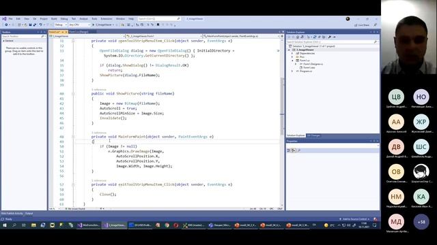Screen dimensions: 437x245
Task: Click the code editor vertical scrollbar
Action: tap(282, 122)
